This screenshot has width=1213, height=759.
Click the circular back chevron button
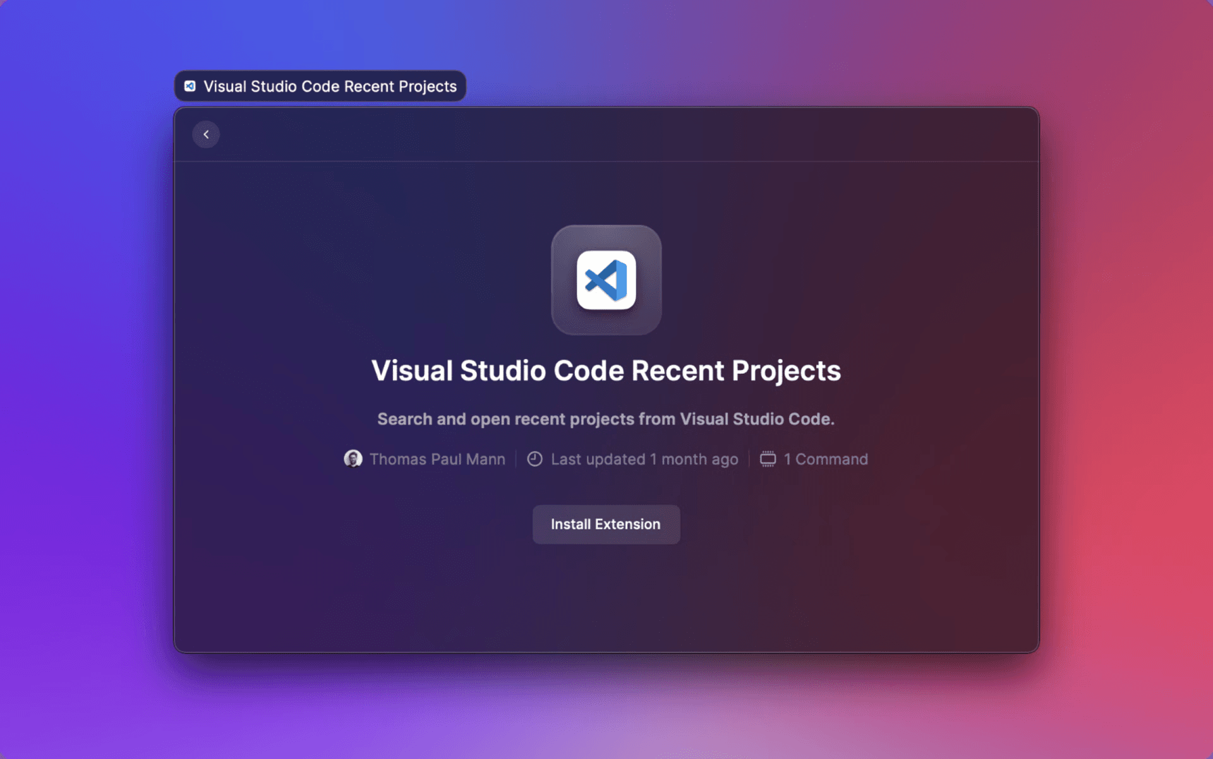click(206, 134)
